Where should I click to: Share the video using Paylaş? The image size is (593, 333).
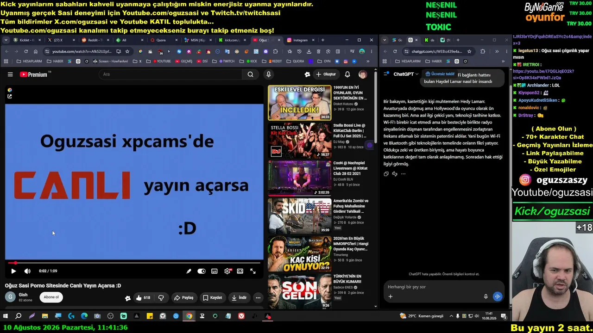(x=184, y=298)
